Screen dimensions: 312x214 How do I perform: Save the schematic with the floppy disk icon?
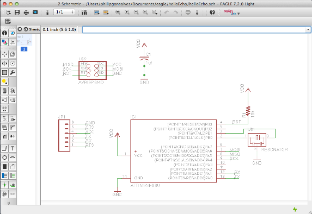[17, 12]
